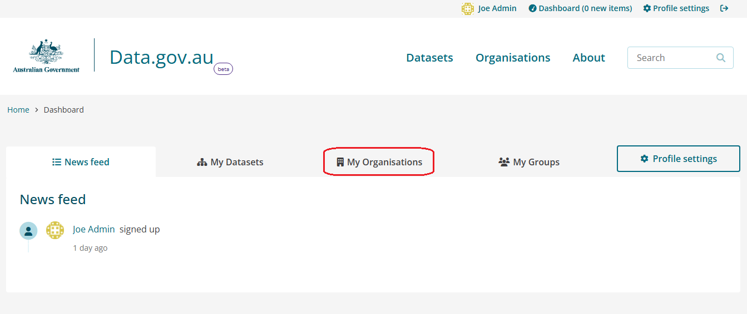Viewport: 747px width, 314px height.
Task: Click yellow avatar beside Joe Admin signed up
Action: [x=55, y=230]
